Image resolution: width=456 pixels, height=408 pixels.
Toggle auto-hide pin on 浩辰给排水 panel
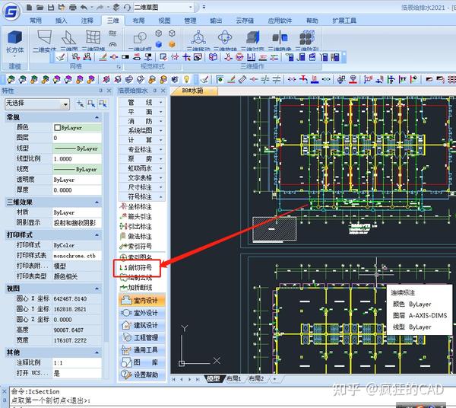pyautogui.click(x=155, y=91)
